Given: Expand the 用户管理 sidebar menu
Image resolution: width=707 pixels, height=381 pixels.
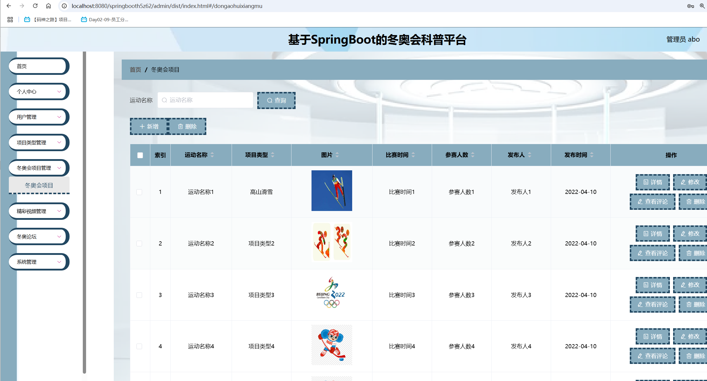Looking at the screenshot, I should 39,117.
